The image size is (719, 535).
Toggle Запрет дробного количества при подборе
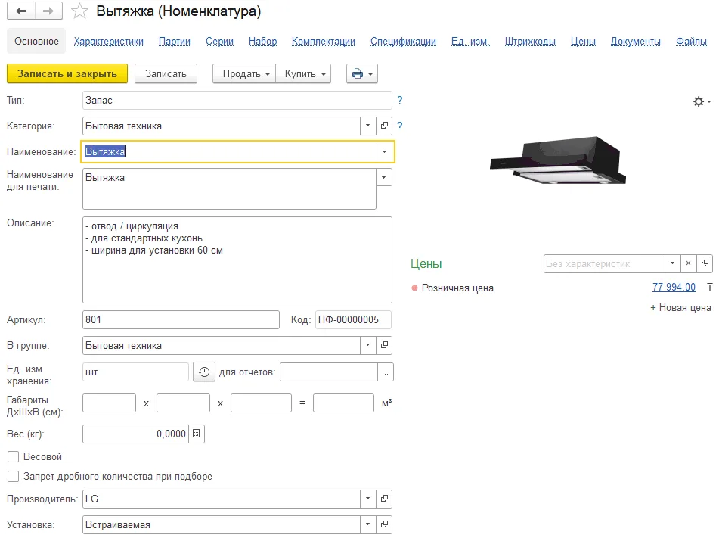(x=14, y=476)
